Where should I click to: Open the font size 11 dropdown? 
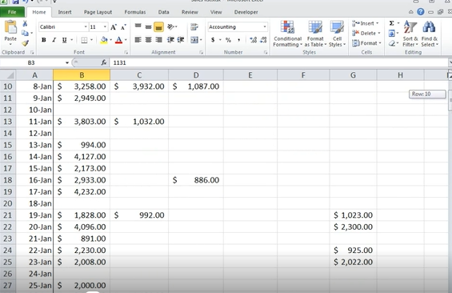pyautogui.click(x=105, y=27)
